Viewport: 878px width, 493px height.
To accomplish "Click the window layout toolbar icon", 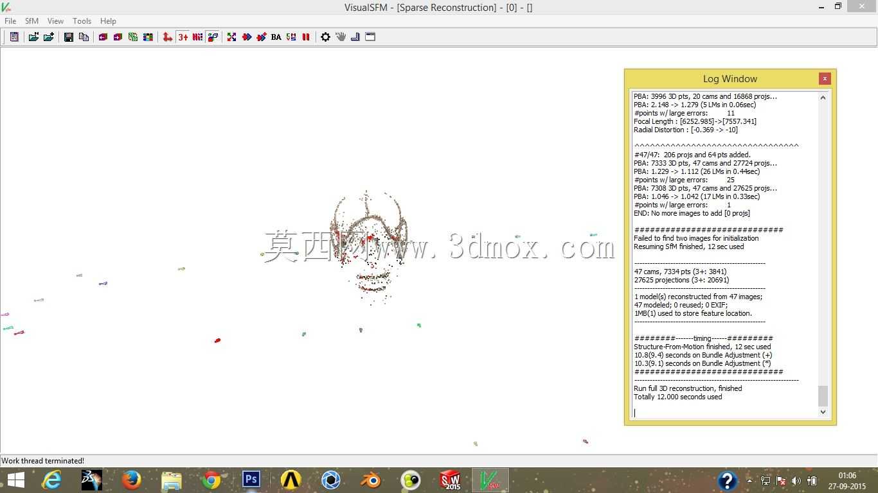I will pyautogui.click(x=371, y=37).
